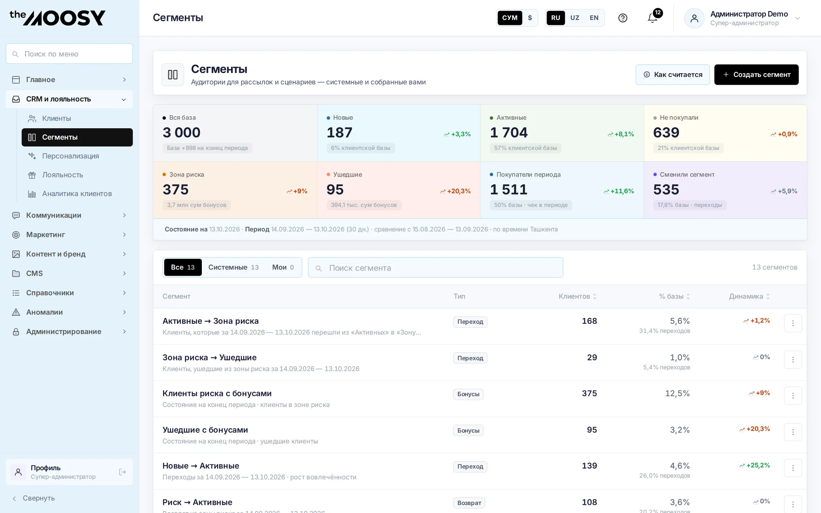Image resolution: width=821 pixels, height=513 pixels.
Task: Open notifications bell with 12 badge
Action: coord(653,18)
